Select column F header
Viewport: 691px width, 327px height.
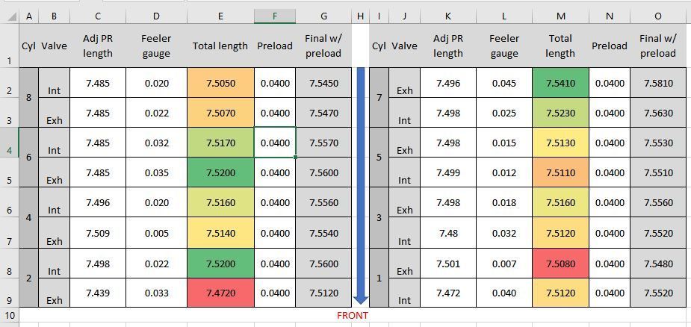(275, 16)
